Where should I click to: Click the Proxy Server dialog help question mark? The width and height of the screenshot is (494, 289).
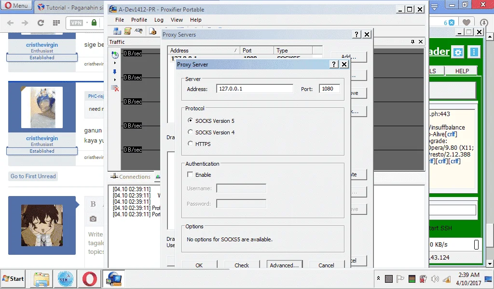[334, 65]
